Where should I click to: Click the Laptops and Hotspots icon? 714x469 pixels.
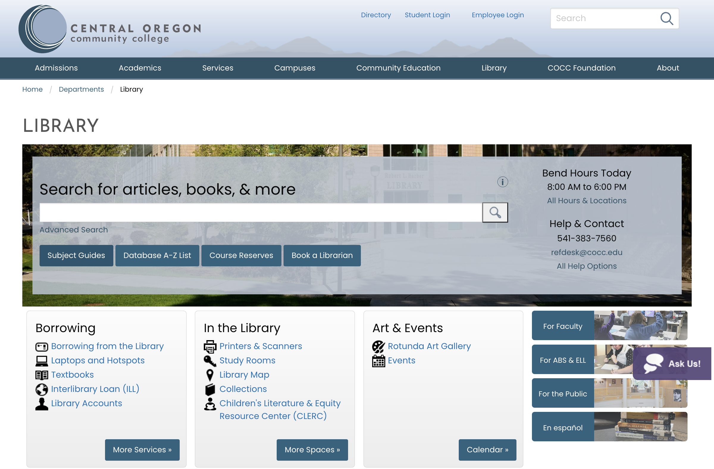coord(41,361)
